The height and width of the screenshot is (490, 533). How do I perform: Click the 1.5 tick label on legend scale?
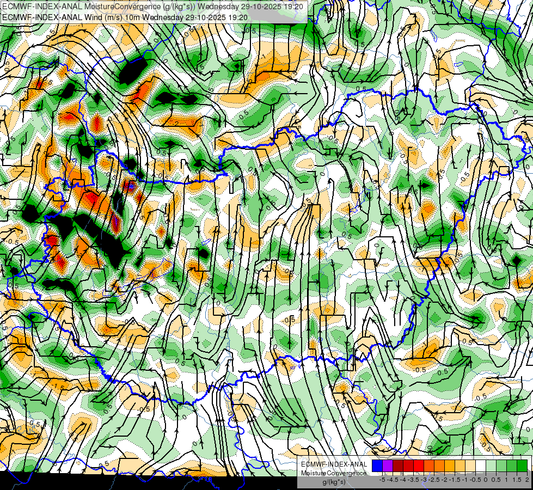(517, 480)
